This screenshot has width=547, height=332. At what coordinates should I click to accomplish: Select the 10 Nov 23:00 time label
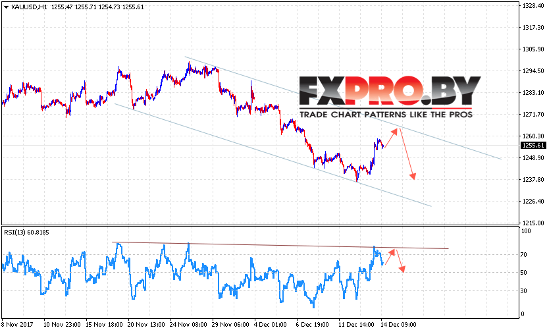coord(63,325)
